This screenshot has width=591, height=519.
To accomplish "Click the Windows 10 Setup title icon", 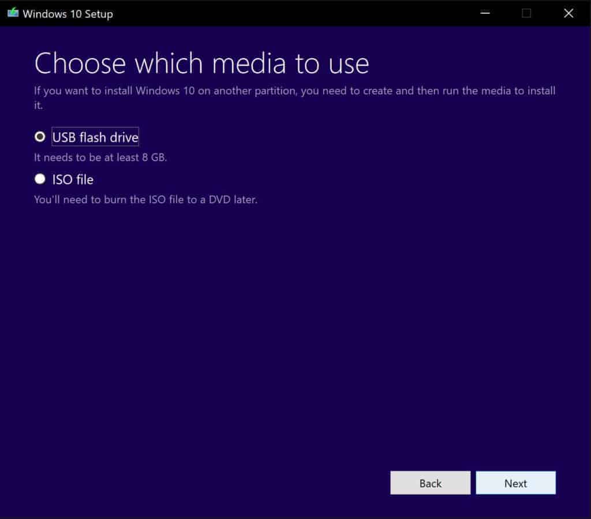I will 13,13.
